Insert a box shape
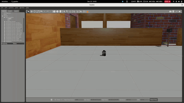 point(54,11)
